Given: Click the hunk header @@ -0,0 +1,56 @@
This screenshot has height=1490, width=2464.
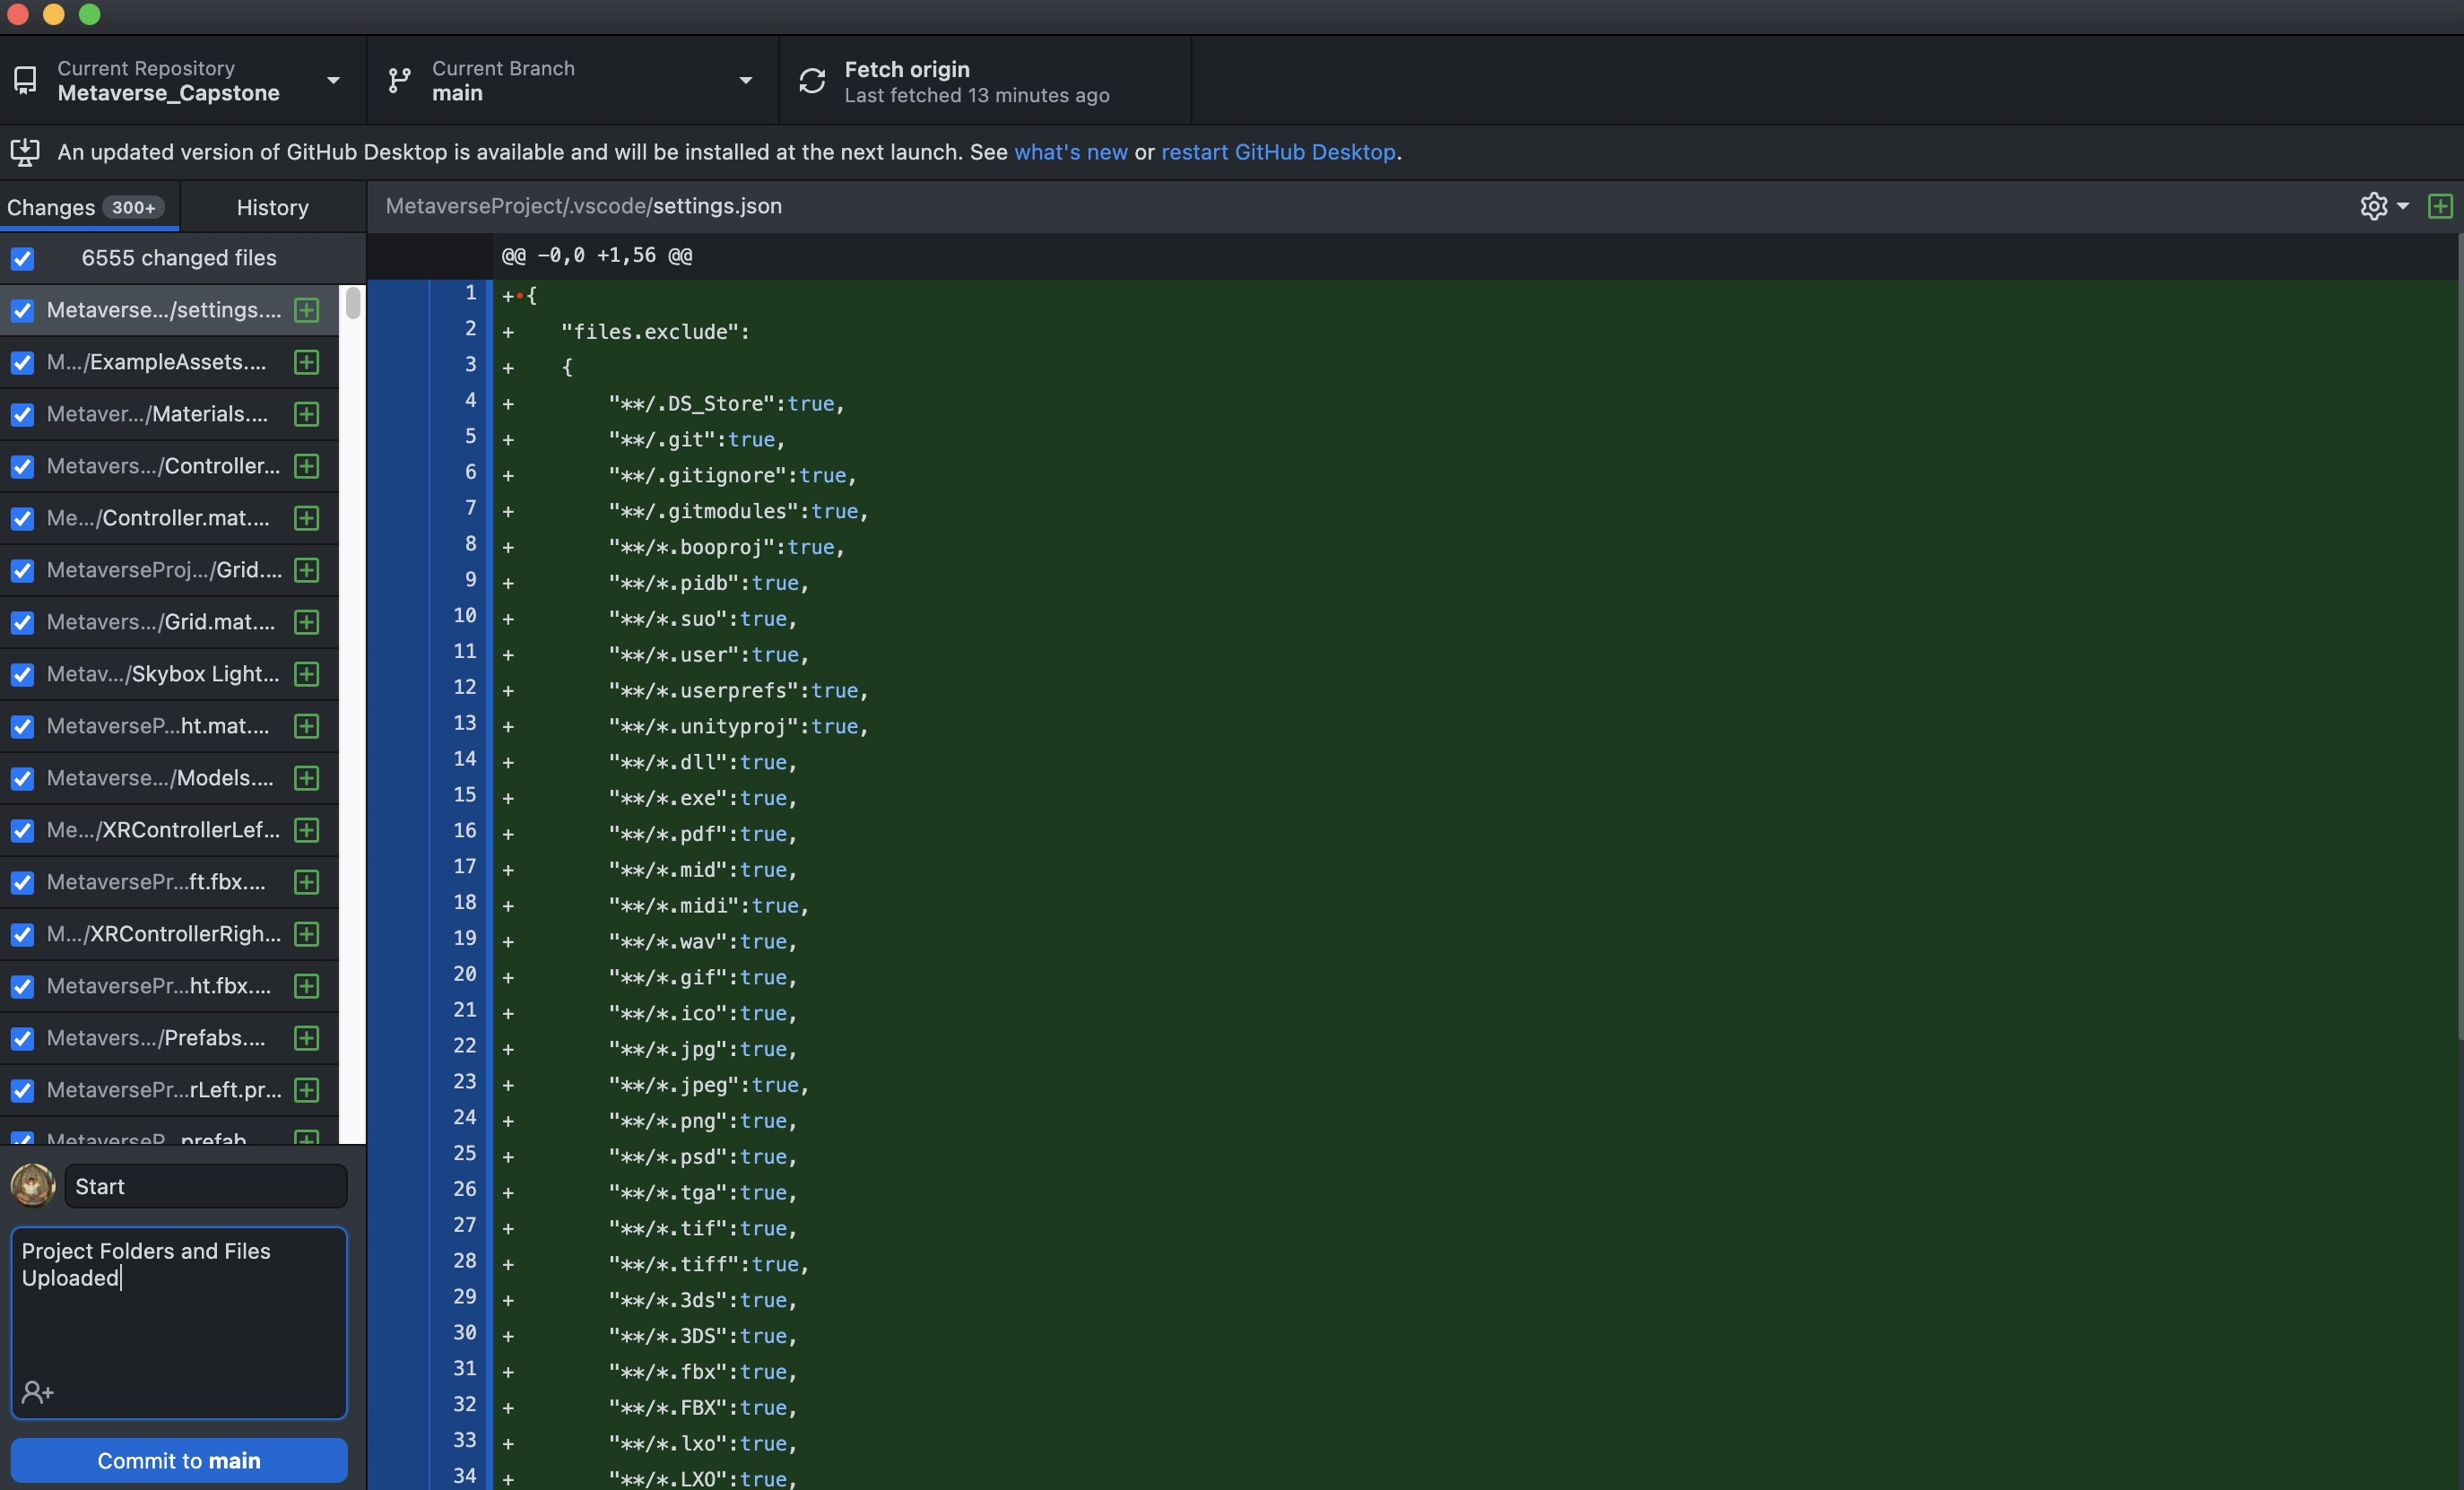Looking at the screenshot, I should pos(597,256).
